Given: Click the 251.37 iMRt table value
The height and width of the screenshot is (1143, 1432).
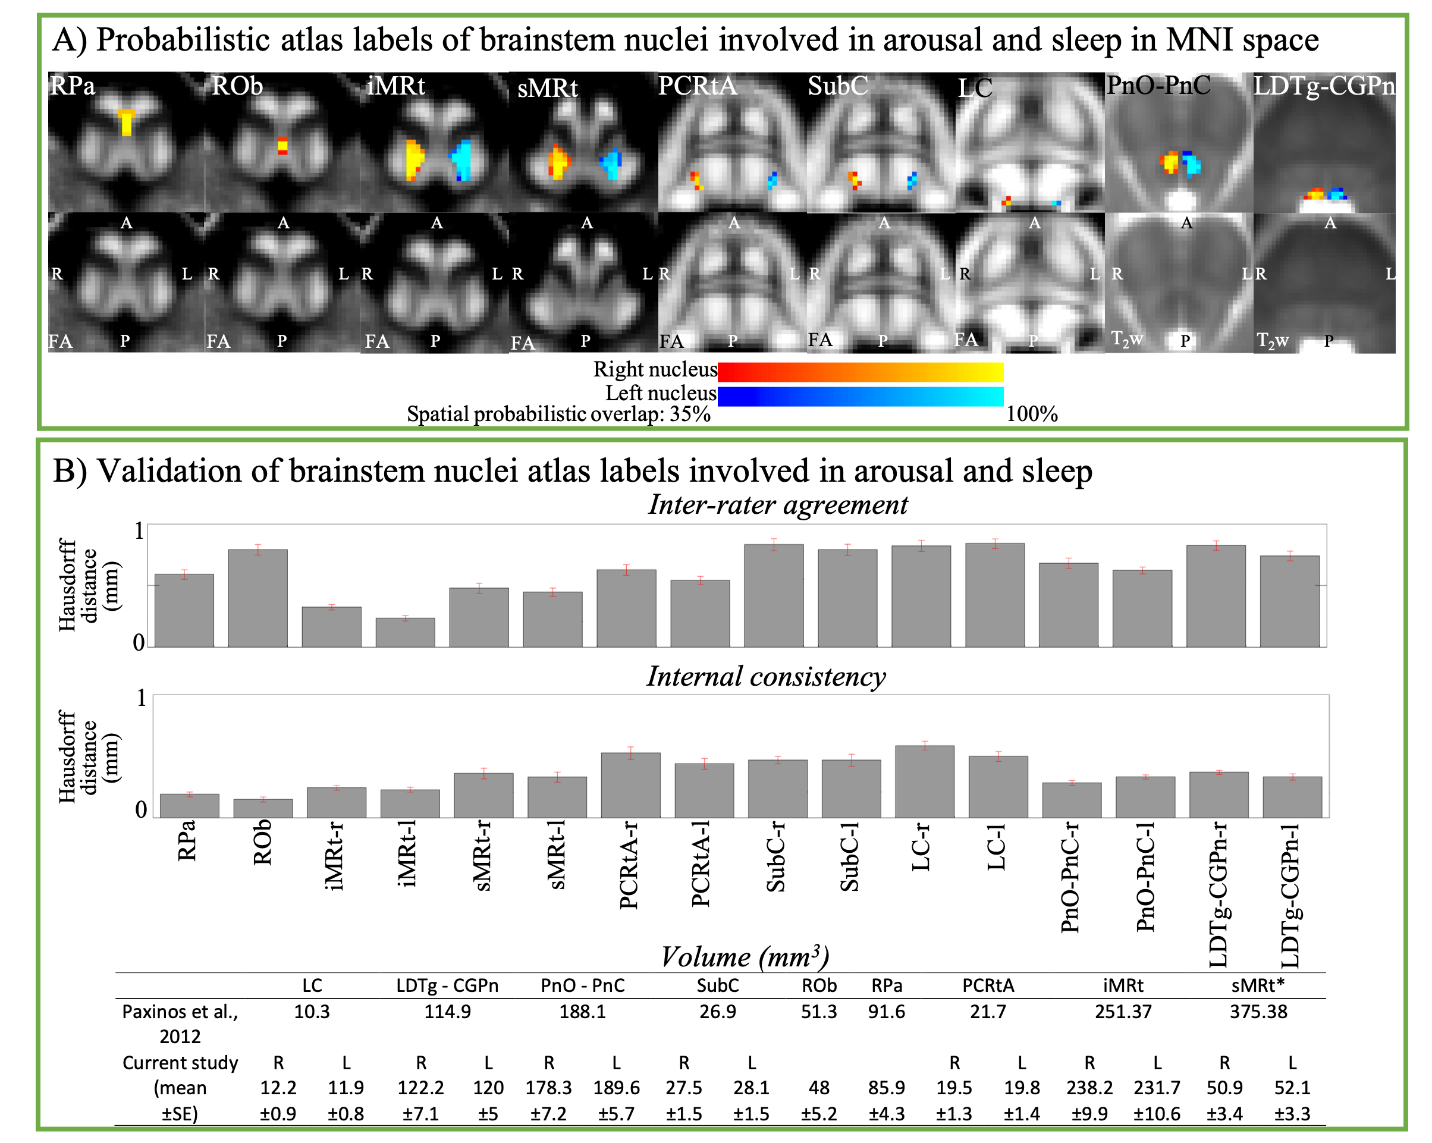Looking at the screenshot, I should pos(1123,1012).
